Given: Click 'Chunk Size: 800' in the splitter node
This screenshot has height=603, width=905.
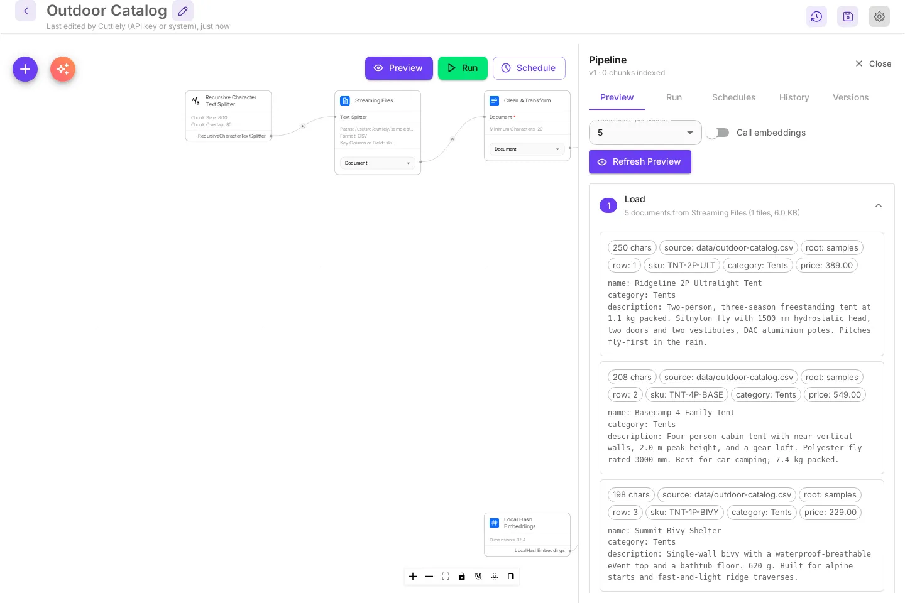Looking at the screenshot, I should tap(209, 117).
